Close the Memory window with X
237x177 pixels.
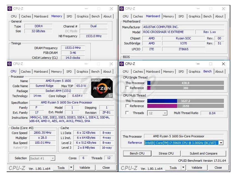click(x=111, y=9)
